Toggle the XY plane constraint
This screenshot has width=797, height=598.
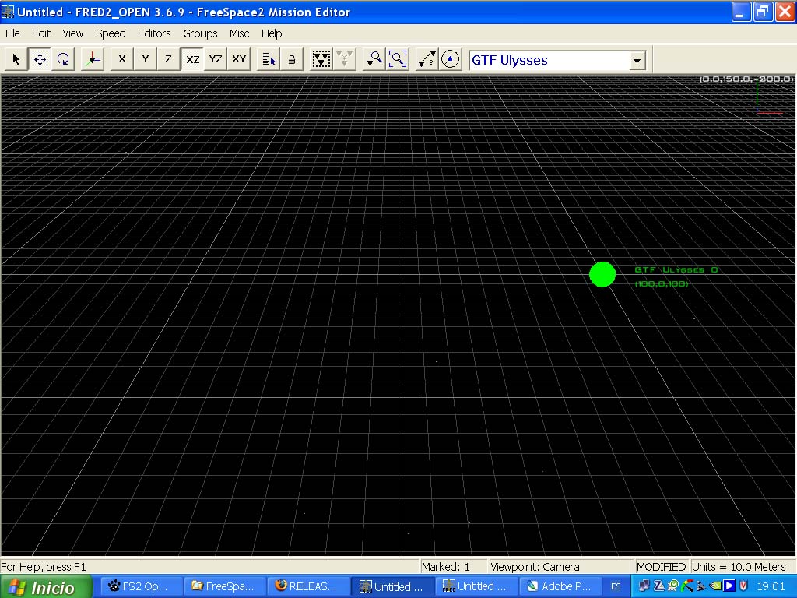(239, 59)
